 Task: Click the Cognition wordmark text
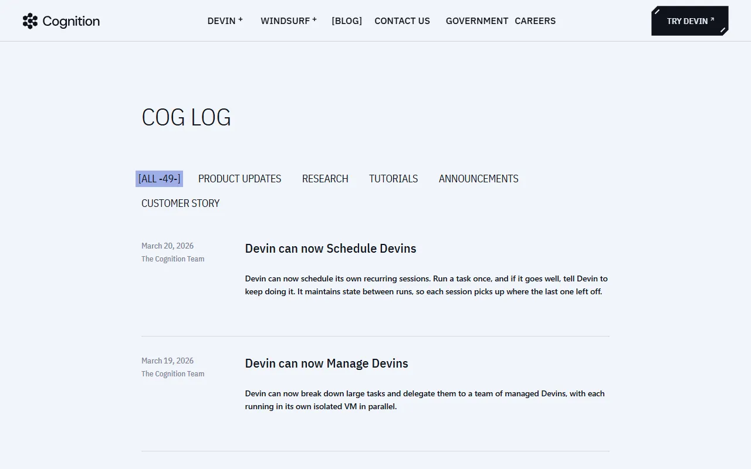coord(71,22)
